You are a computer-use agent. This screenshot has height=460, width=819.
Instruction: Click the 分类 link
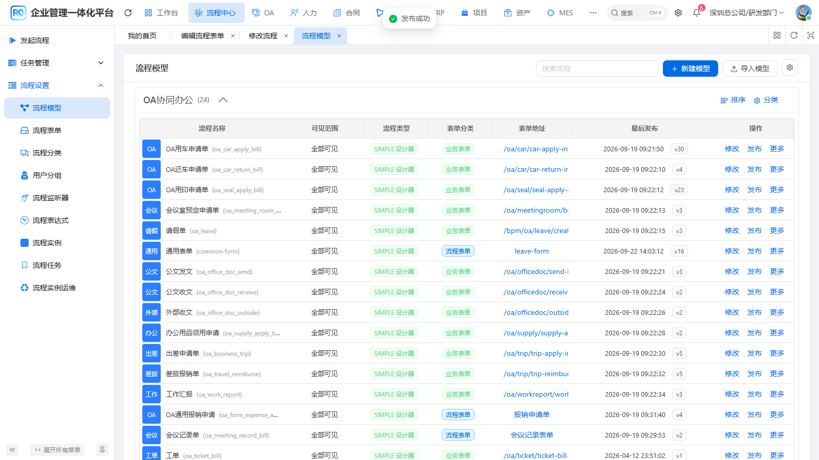click(766, 100)
